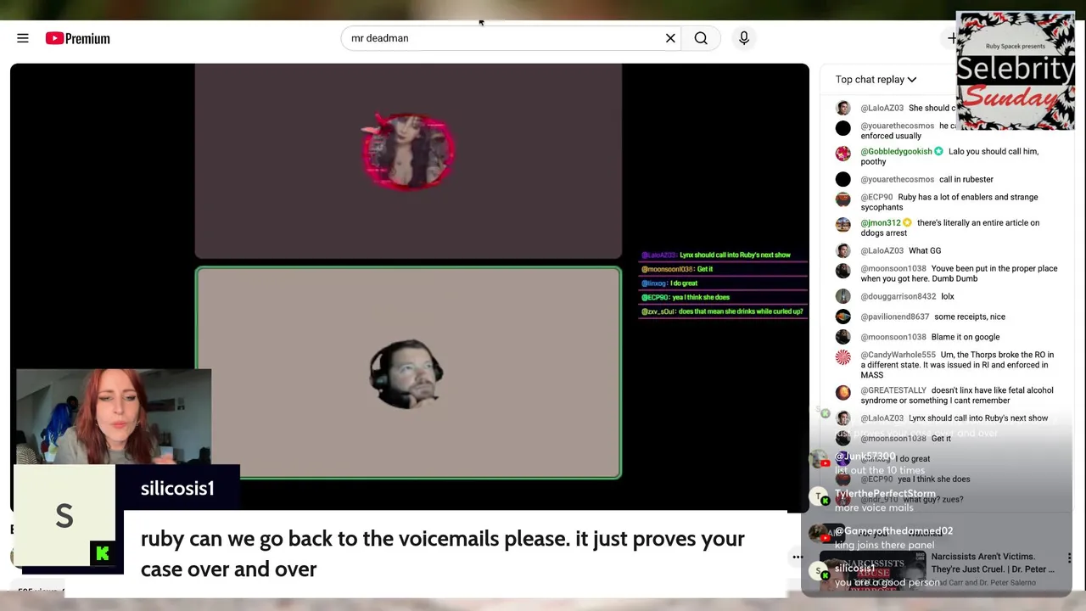
Task: Open the hamburger guide menu
Action: (23, 38)
